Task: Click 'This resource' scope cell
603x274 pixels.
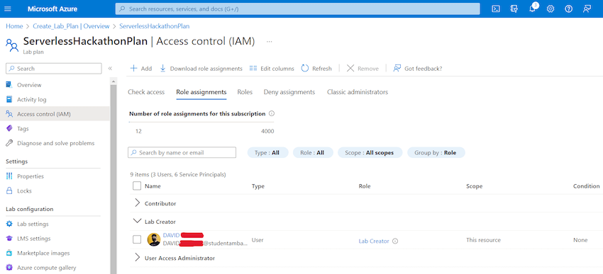Action: pyautogui.click(x=483, y=240)
